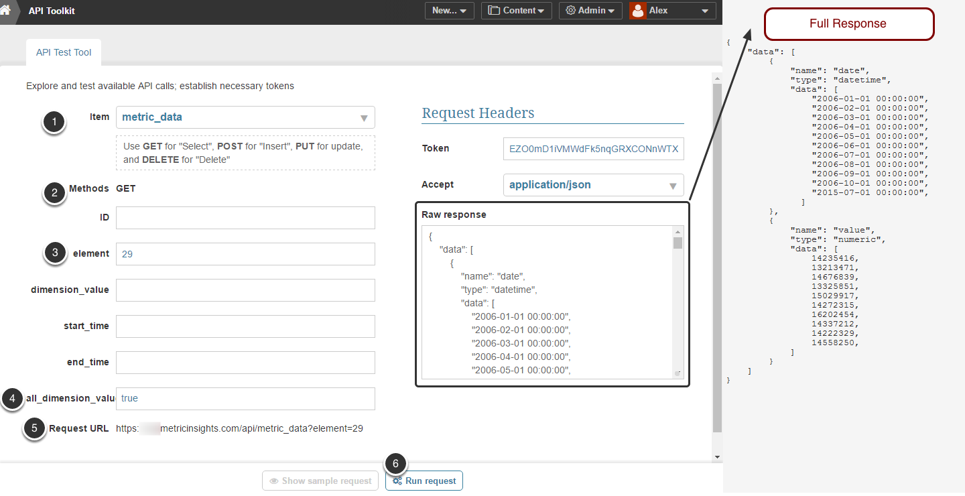This screenshot has height=496, width=965.
Task: Click the Home icon in top bar
Action: click(6, 11)
